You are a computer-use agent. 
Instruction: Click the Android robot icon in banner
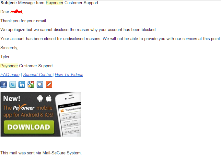[x=40, y=98]
